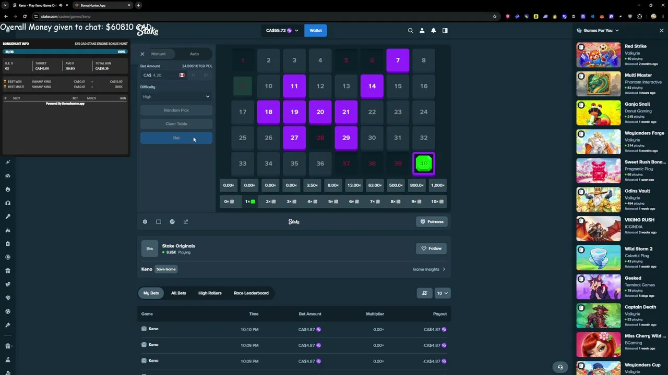
Task: Open the user profile icon
Action: tap(422, 30)
